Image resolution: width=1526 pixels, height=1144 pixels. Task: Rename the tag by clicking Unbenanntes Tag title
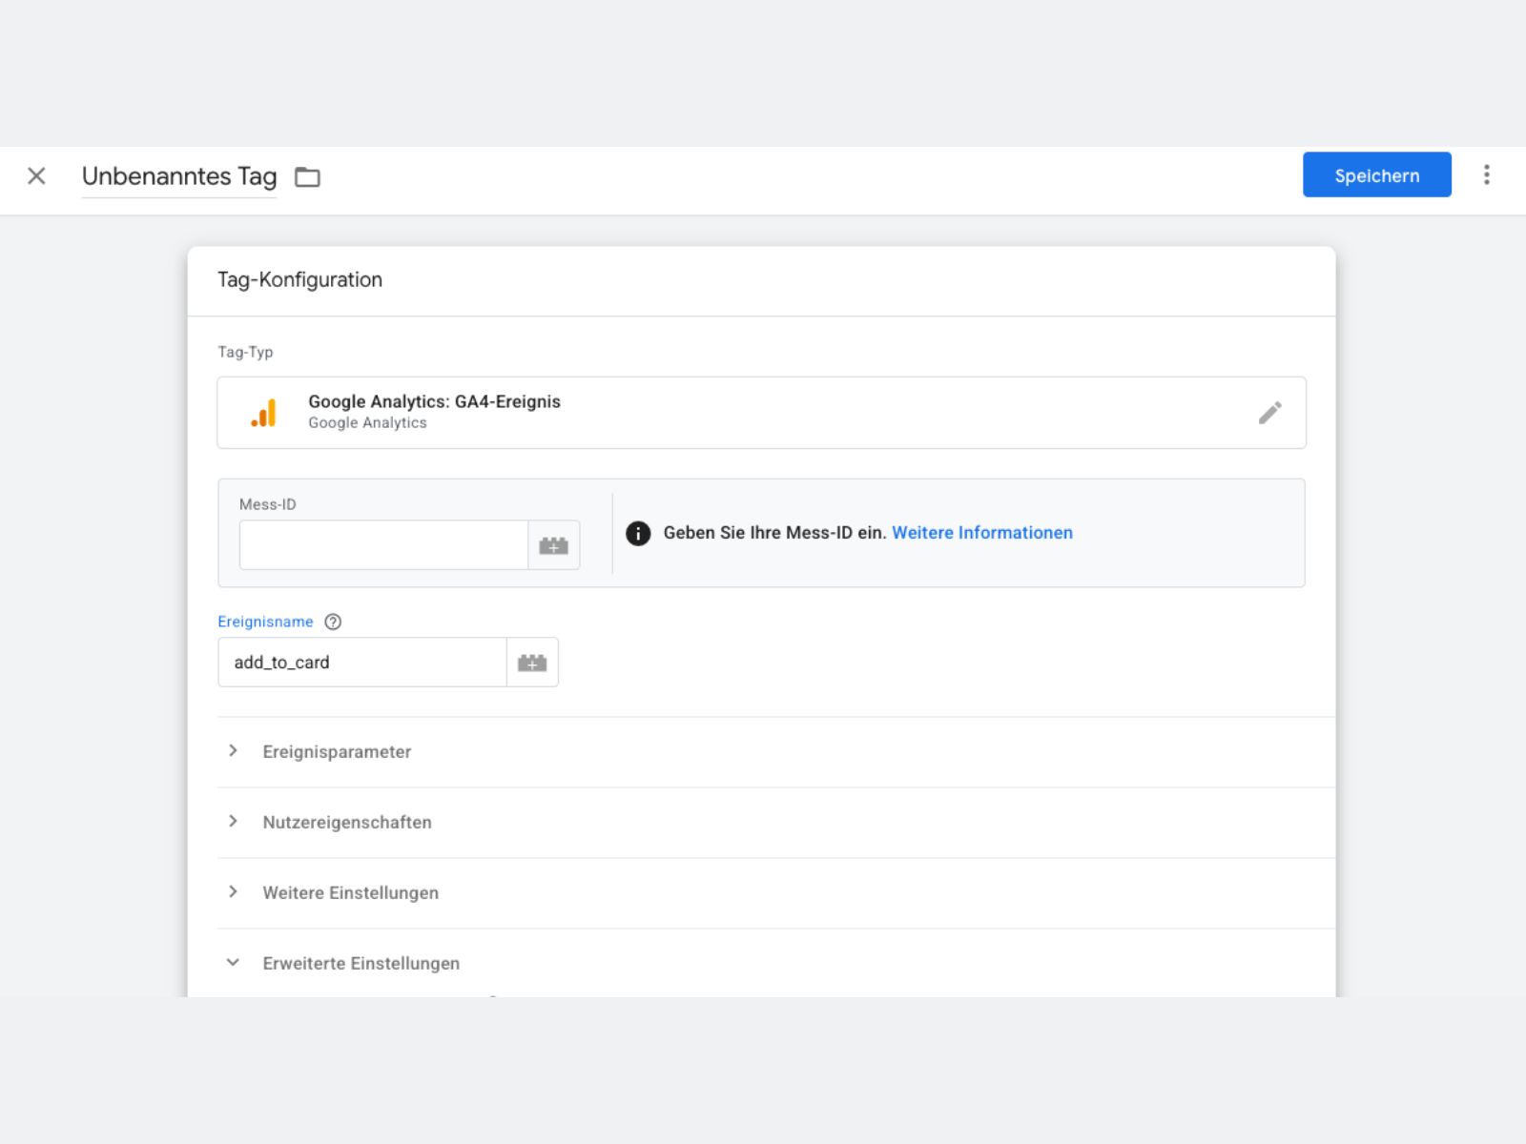click(179, 176)
